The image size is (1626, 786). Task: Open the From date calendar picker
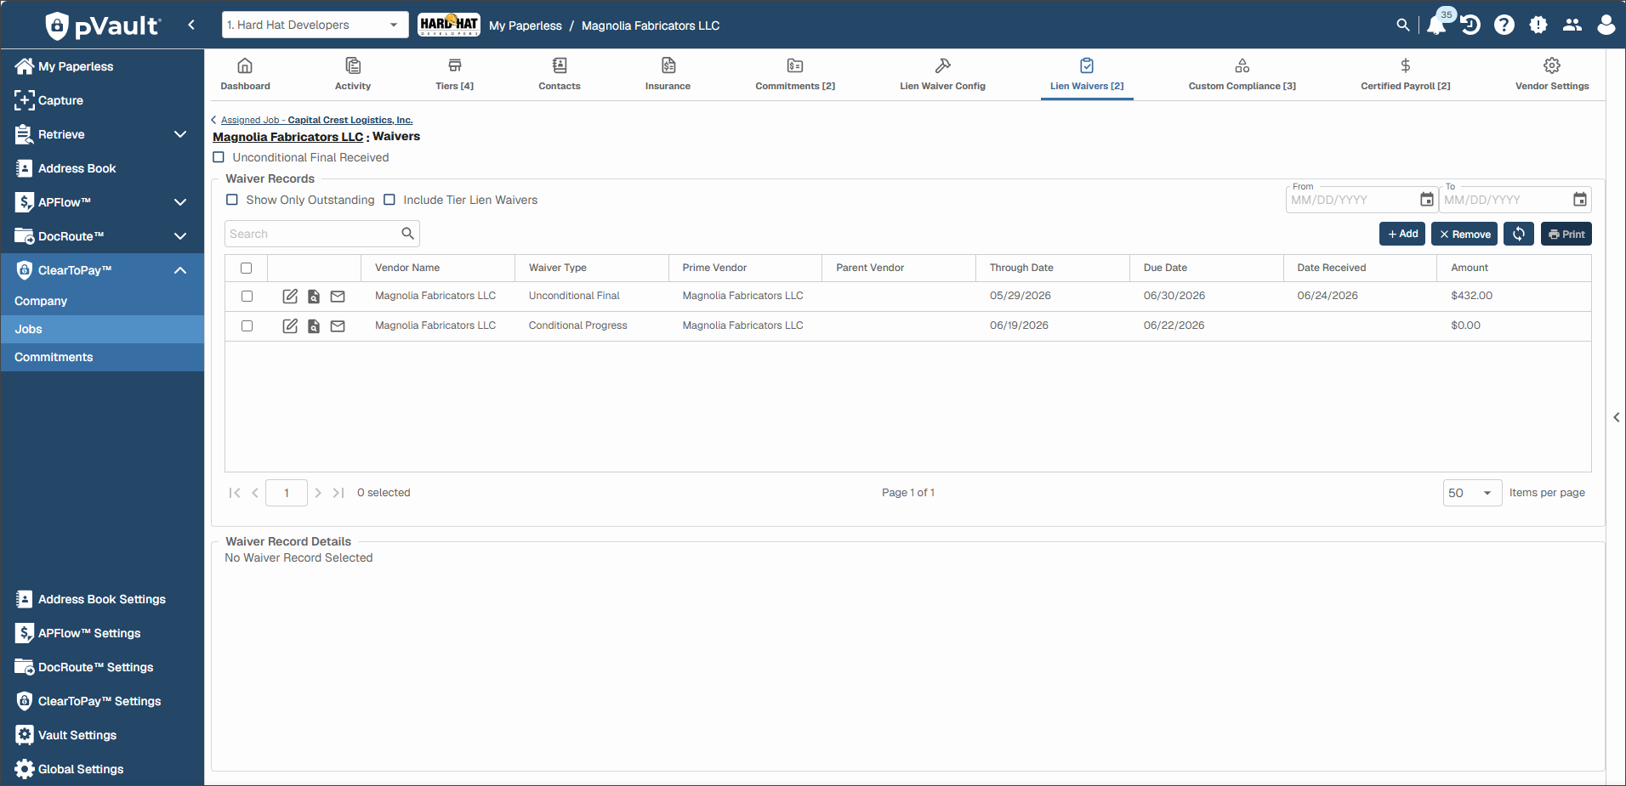pos(1426,200)
